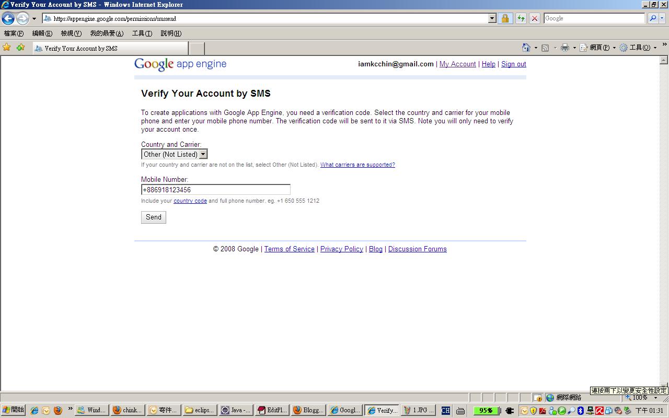Open the Blog footer link
669x418 pixels.
coord(376,249)
